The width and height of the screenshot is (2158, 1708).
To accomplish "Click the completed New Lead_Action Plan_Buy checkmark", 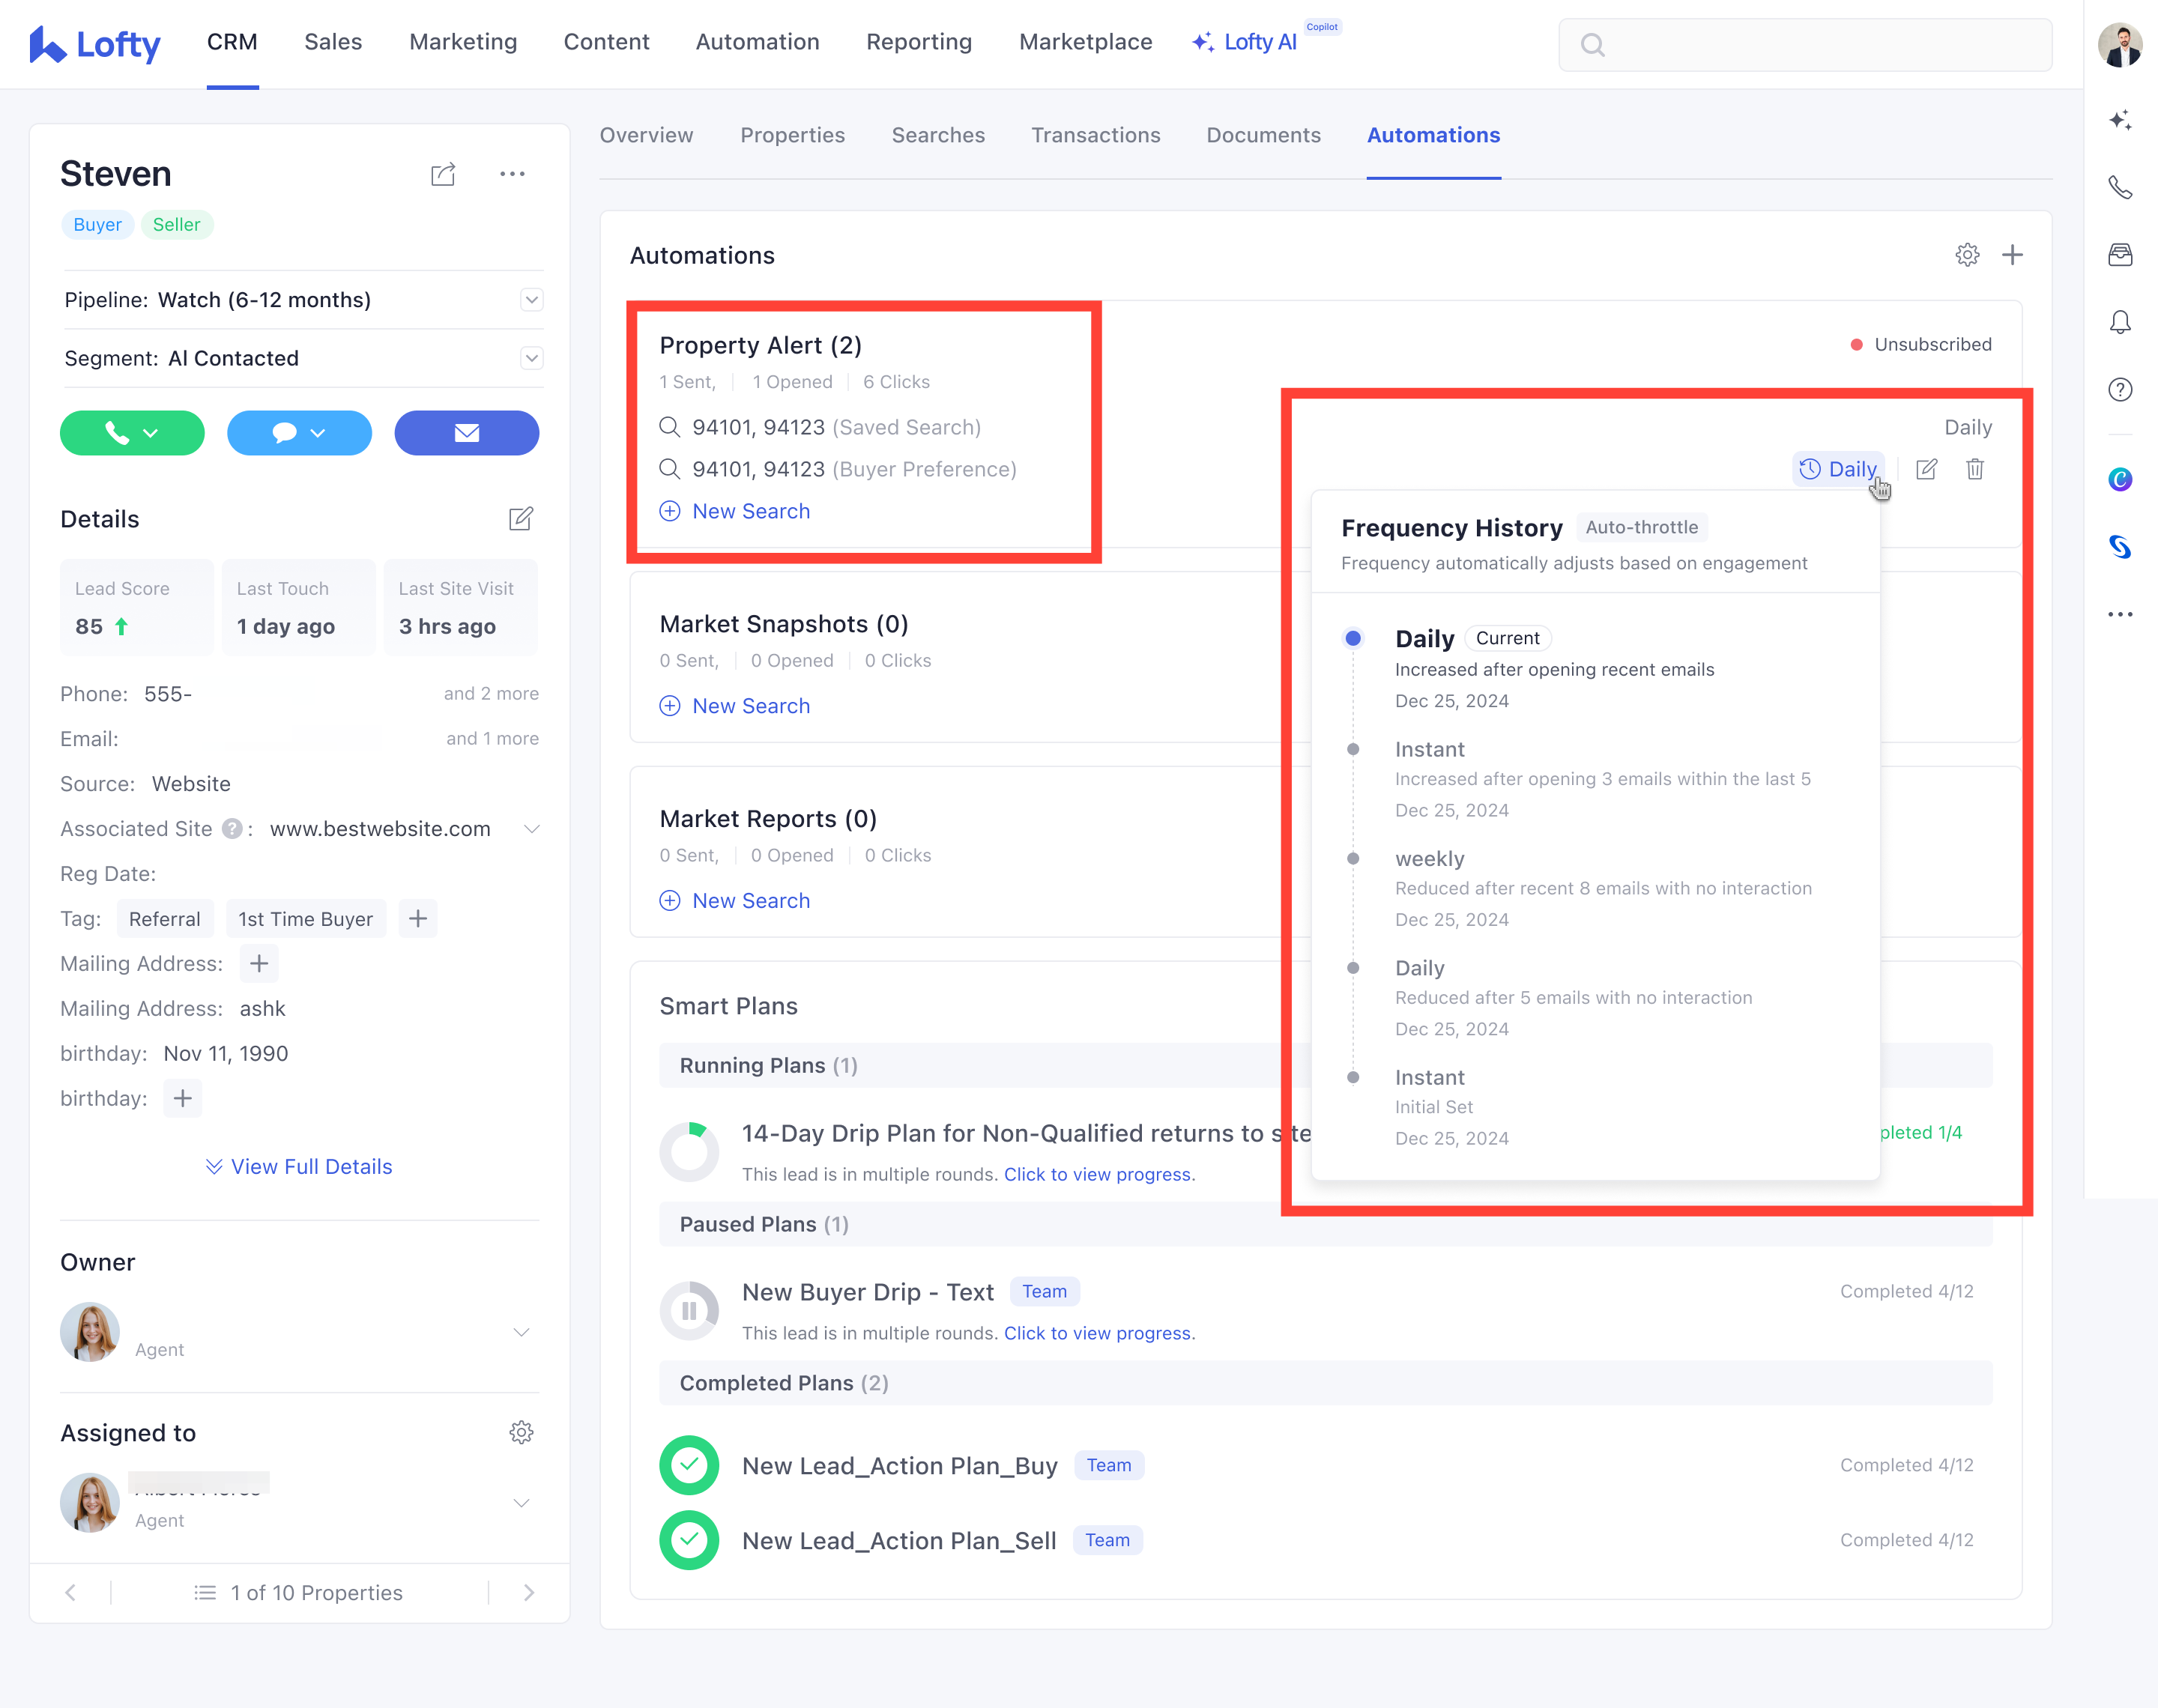I will tap(689, 1465).
